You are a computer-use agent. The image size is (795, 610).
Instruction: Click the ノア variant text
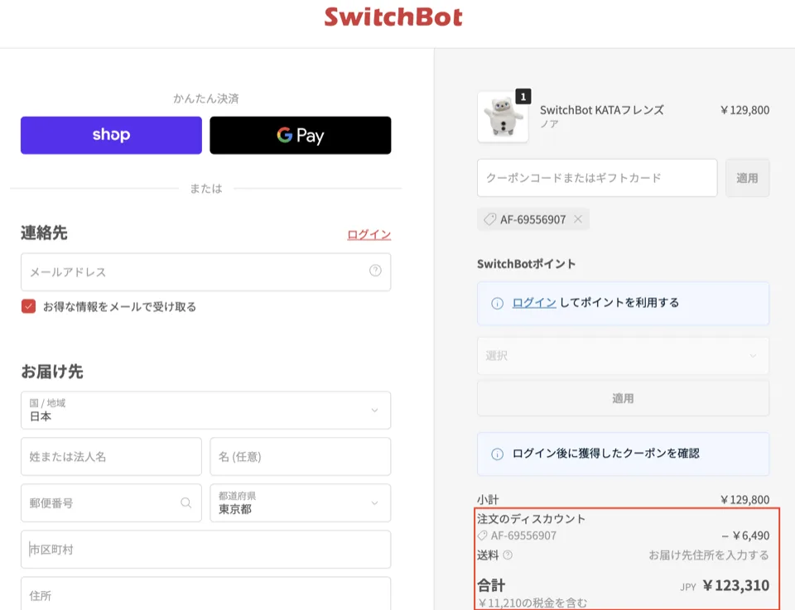coord(549,124)
